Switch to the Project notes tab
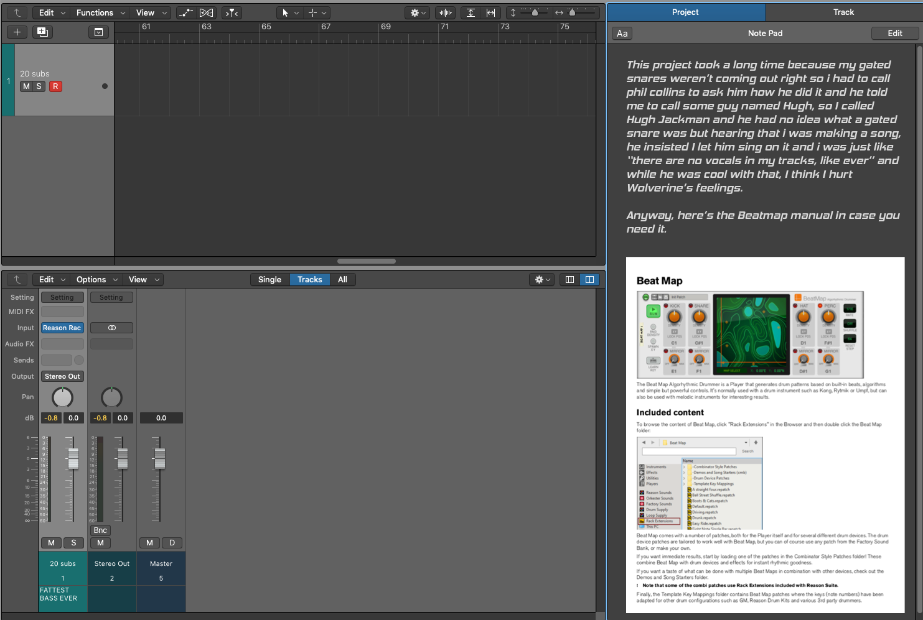The image size is (923, 620). pos(686,12)
